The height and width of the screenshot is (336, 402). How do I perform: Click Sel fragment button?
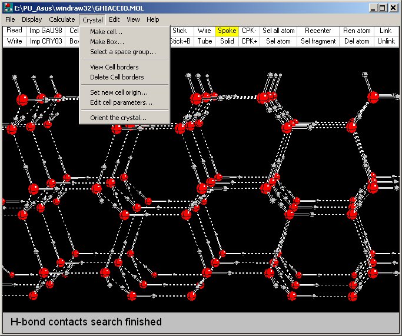pyautogui.click(x=318, y=41)
